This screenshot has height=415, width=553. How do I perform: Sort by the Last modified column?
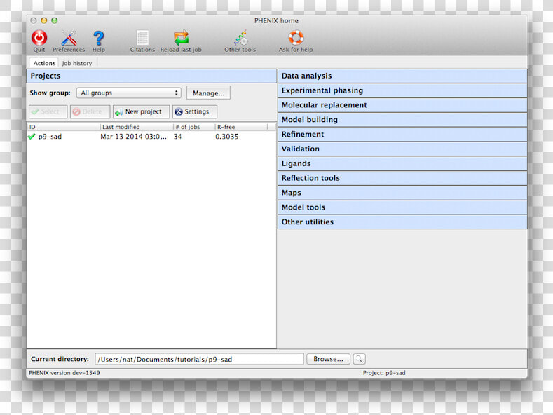click(137, 127)
